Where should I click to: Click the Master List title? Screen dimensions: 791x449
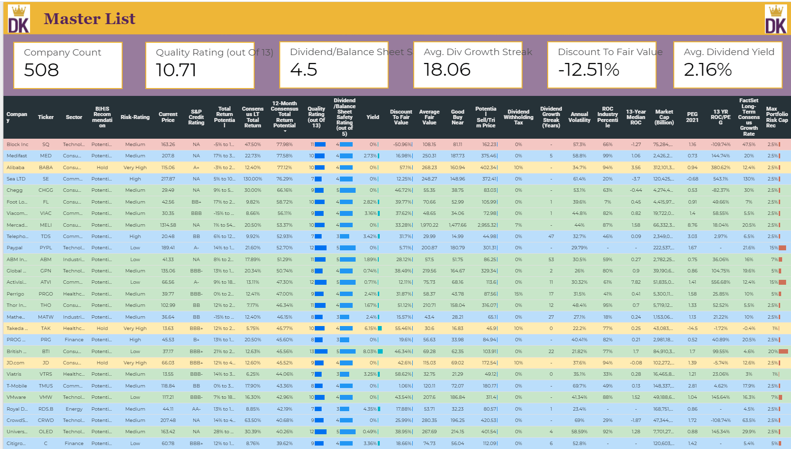(89, 19)
